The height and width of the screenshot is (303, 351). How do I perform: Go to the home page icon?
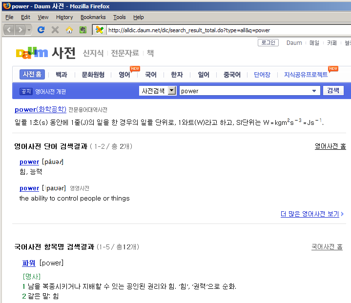(69, 30)
